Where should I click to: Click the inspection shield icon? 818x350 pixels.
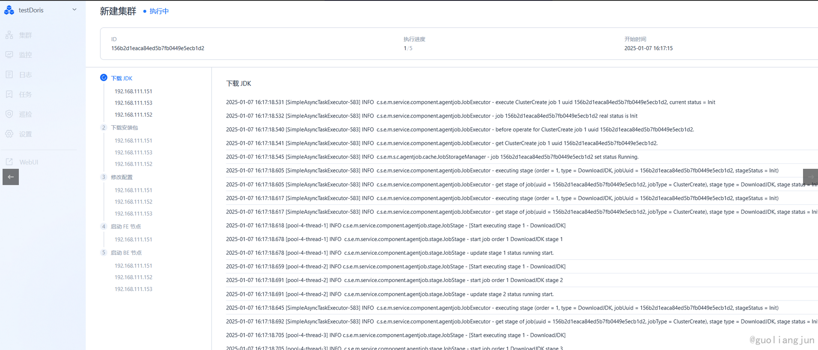[x=9, y=114]
